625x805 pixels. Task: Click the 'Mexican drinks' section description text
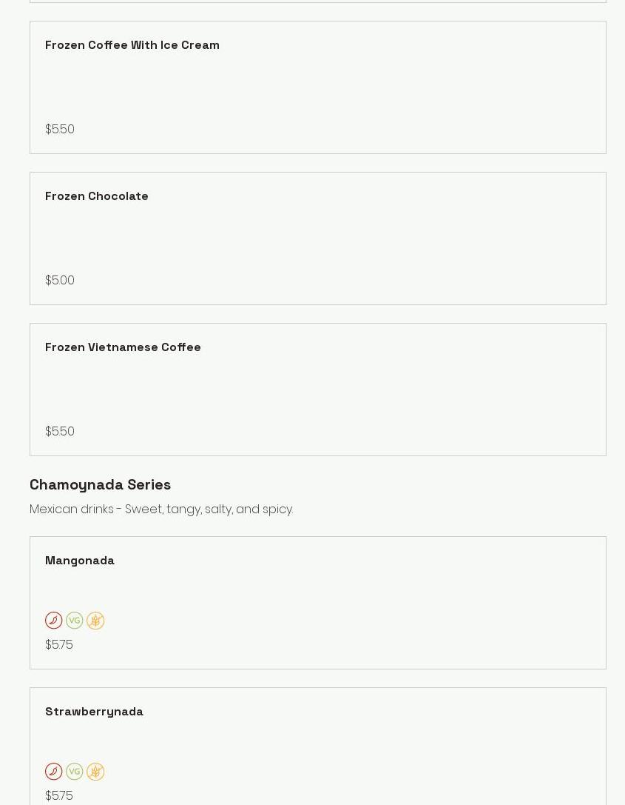pyautogui.click(x=161, y=510)
